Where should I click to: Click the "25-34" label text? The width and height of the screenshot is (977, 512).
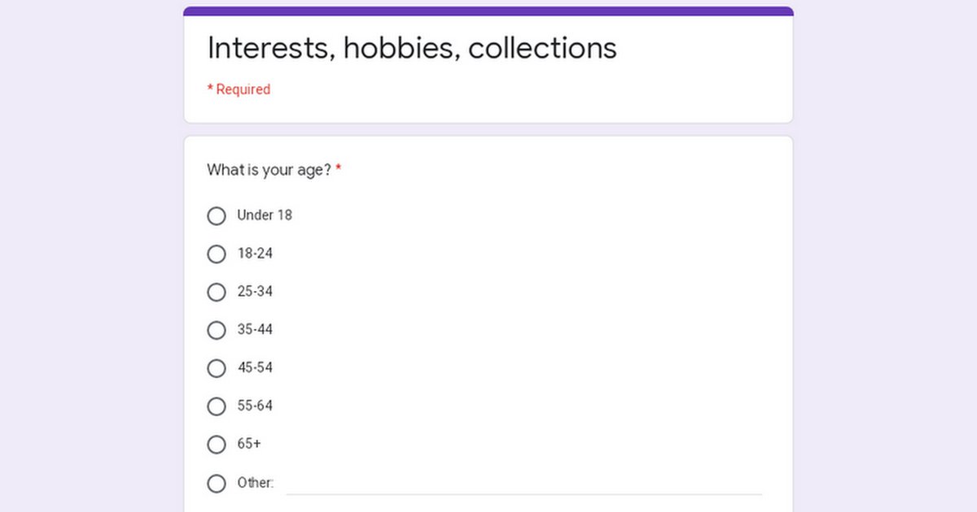point(255,292)
